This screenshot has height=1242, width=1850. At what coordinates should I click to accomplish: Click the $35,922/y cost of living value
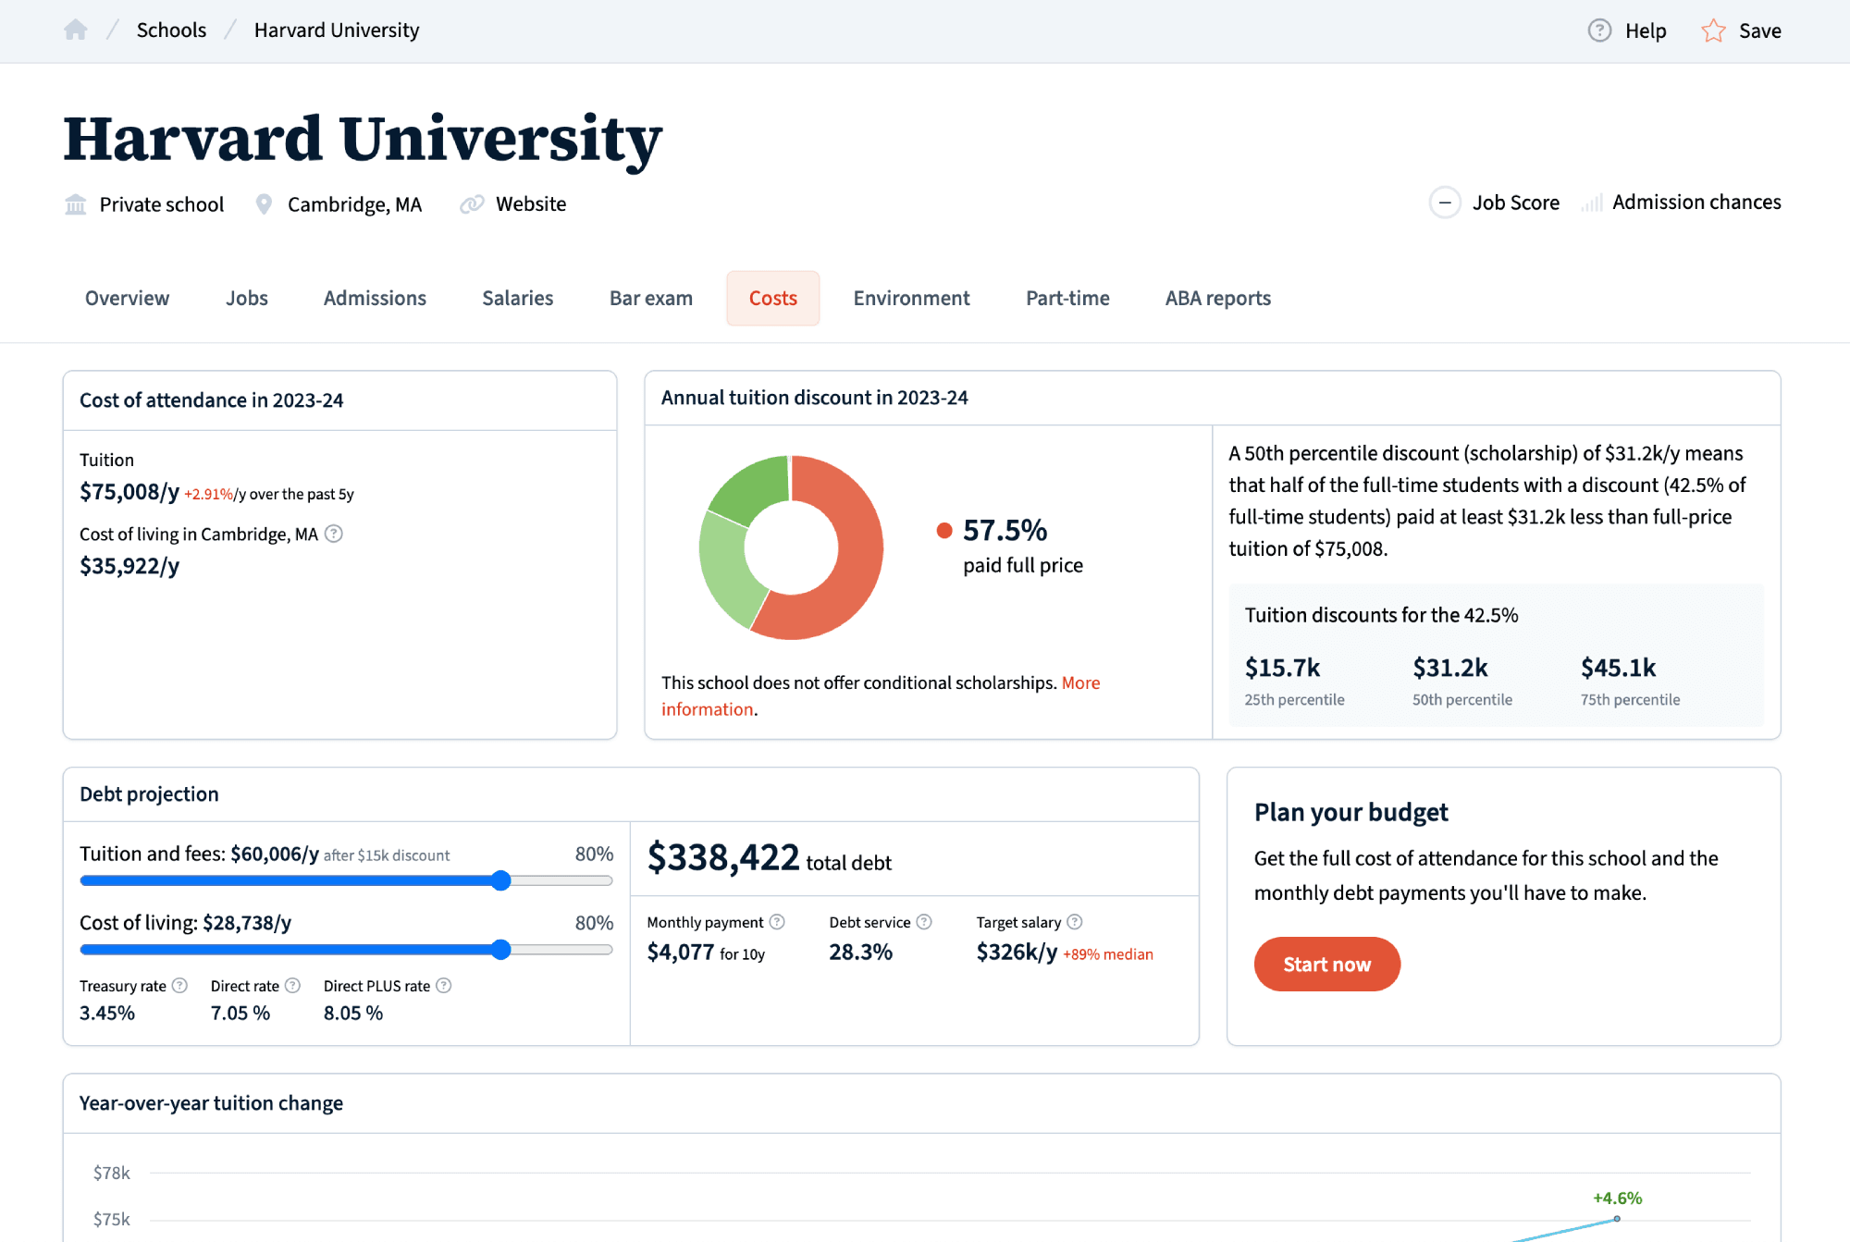click(129, 566)
